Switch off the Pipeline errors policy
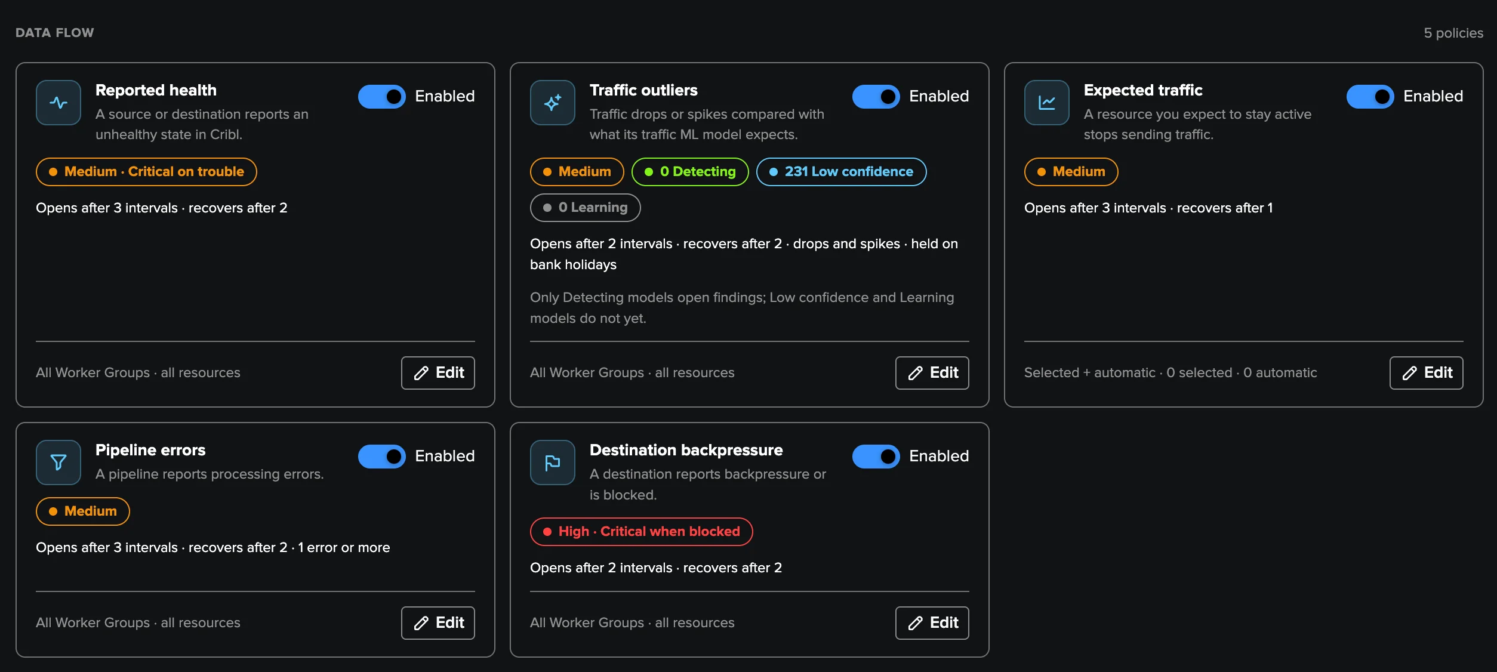 tap(382, 457)
